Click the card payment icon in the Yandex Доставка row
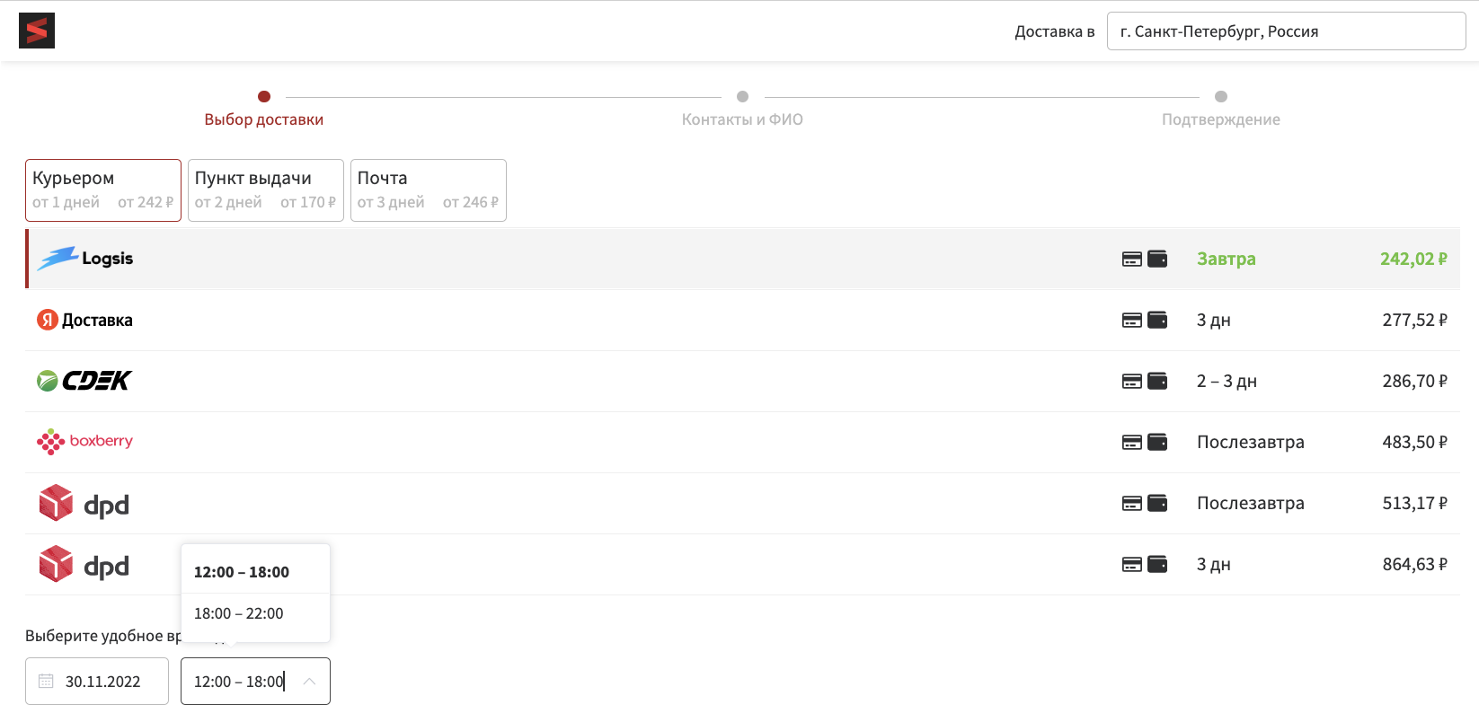 (x=1132, y=321)
